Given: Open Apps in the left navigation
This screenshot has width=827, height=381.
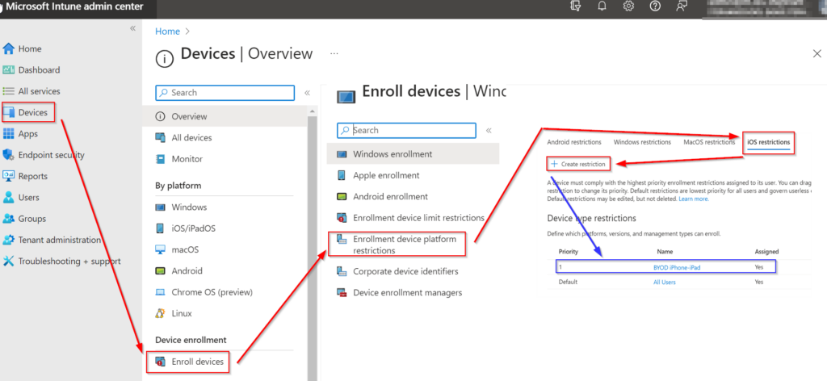Looking at the screenshot, I should pos(21,134).
